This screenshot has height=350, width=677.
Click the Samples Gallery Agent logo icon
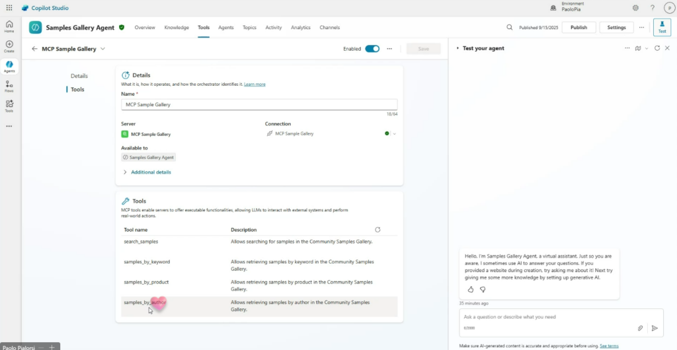pos(36,27)
